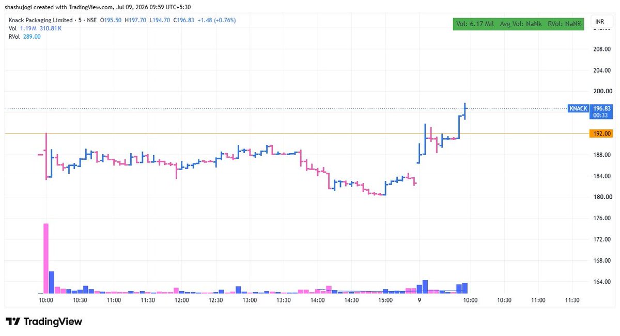Click the 12:30 time axis label
This screenshot has width=620, height=336.
click(216, 300)
